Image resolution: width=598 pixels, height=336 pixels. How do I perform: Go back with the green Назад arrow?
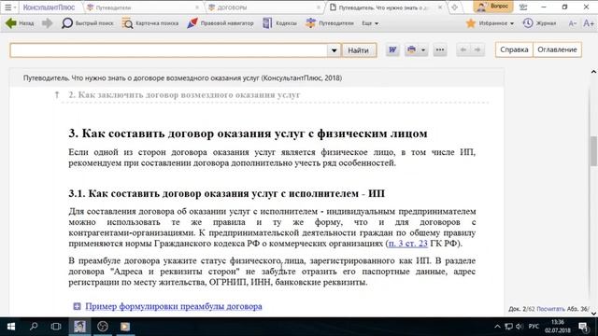[19, 23]
